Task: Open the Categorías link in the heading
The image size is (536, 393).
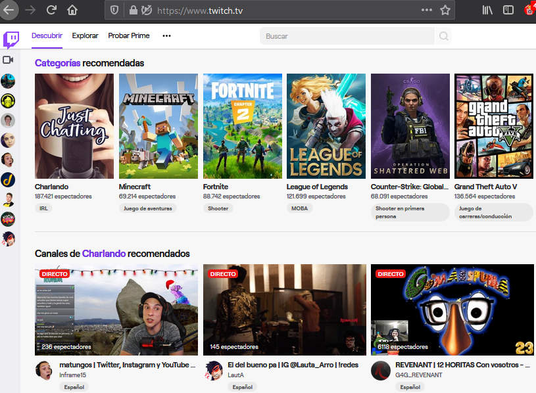Action: (x=57, y=63)
